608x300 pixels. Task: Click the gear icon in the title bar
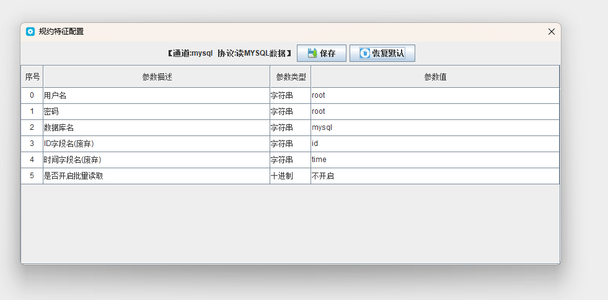(x=30, y=32)
